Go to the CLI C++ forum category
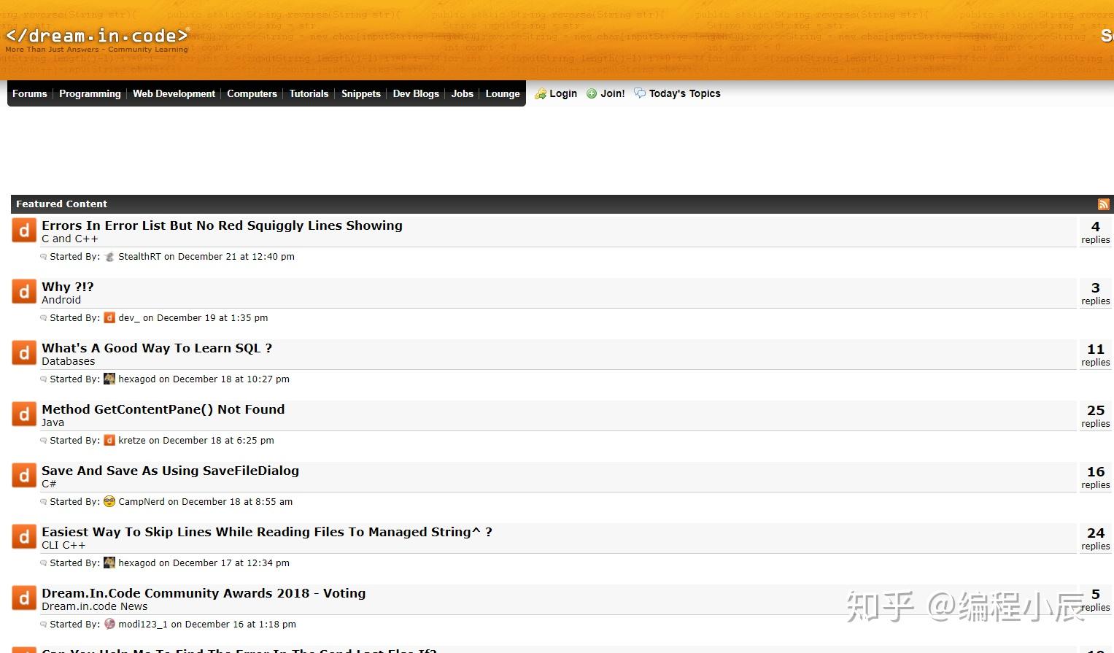Screen dimensions: 1114x653 [x=63, y=545]
